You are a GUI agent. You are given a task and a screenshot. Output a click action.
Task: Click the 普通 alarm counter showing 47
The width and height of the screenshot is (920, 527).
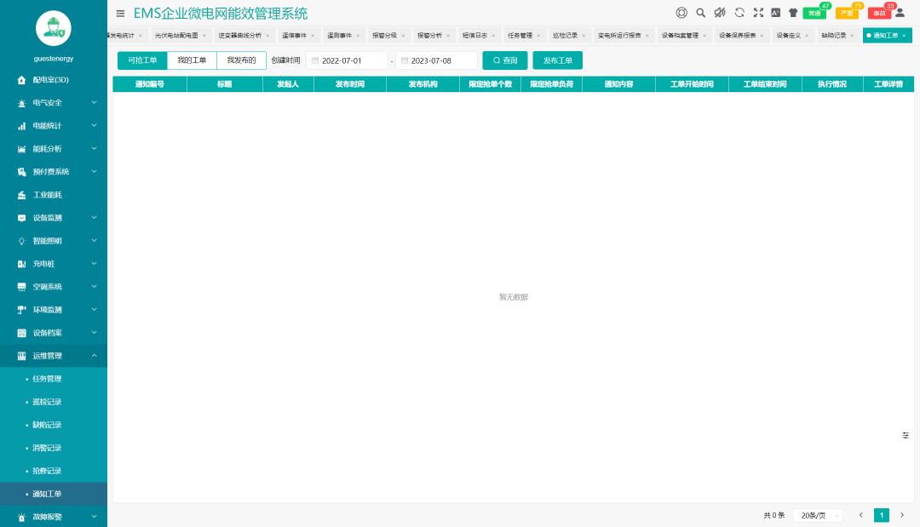(814, 13)
